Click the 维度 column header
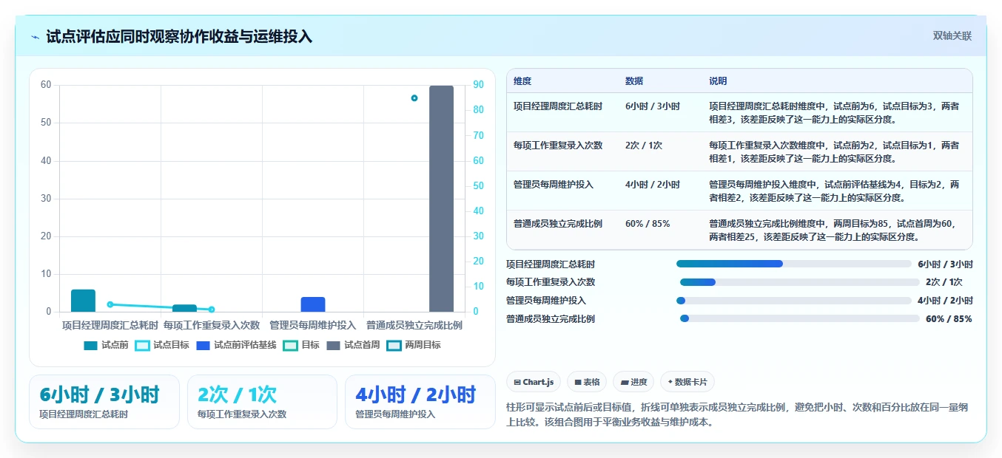 [x=522, y=81]
